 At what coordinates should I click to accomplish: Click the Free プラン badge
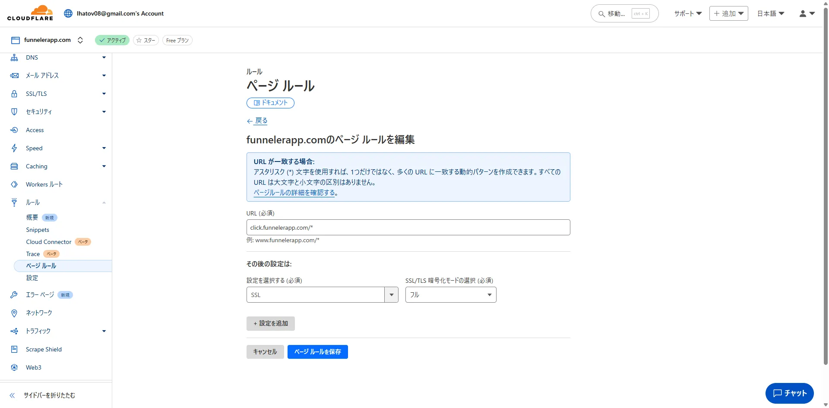pyautogui.click(x=177, y=40)
